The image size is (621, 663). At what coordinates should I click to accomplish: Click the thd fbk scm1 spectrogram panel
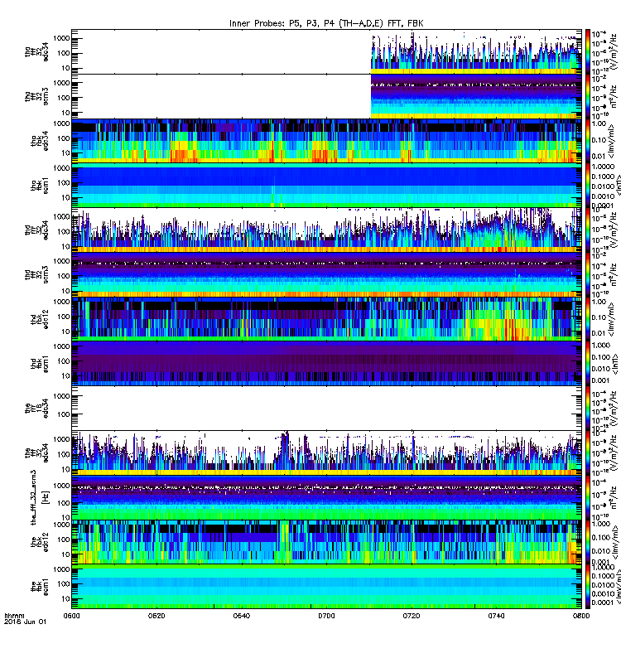point(326,364)
